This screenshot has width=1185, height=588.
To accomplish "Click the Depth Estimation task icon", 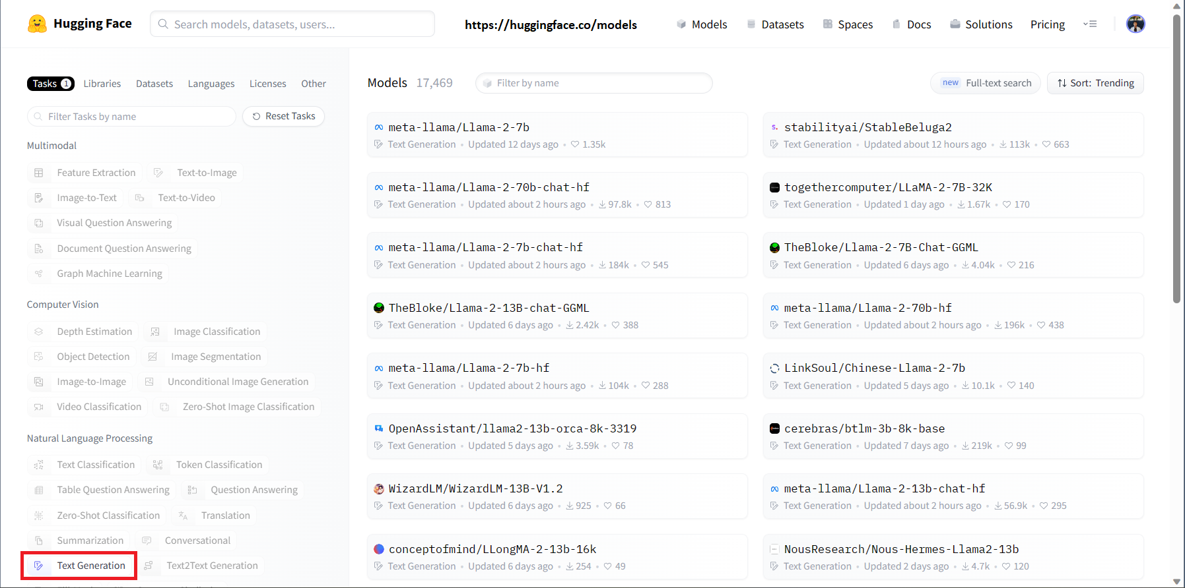I will pos(39,332).
